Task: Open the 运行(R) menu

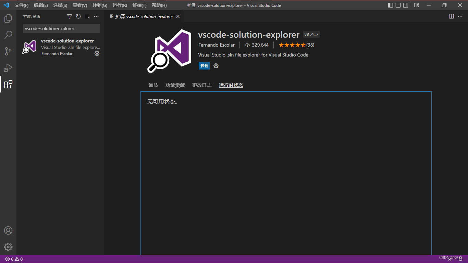Action: pyautogui.click(x=120, y=5)
